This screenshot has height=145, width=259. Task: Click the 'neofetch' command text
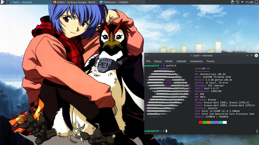tap(171, 66)
